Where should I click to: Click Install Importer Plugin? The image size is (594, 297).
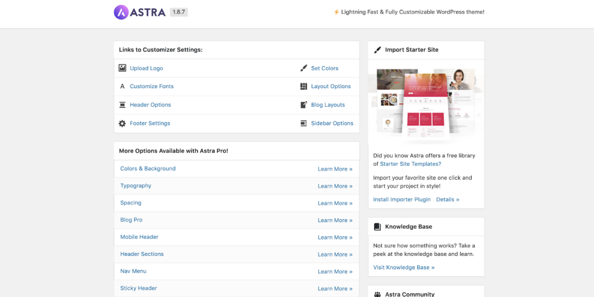tap(401, 200)
